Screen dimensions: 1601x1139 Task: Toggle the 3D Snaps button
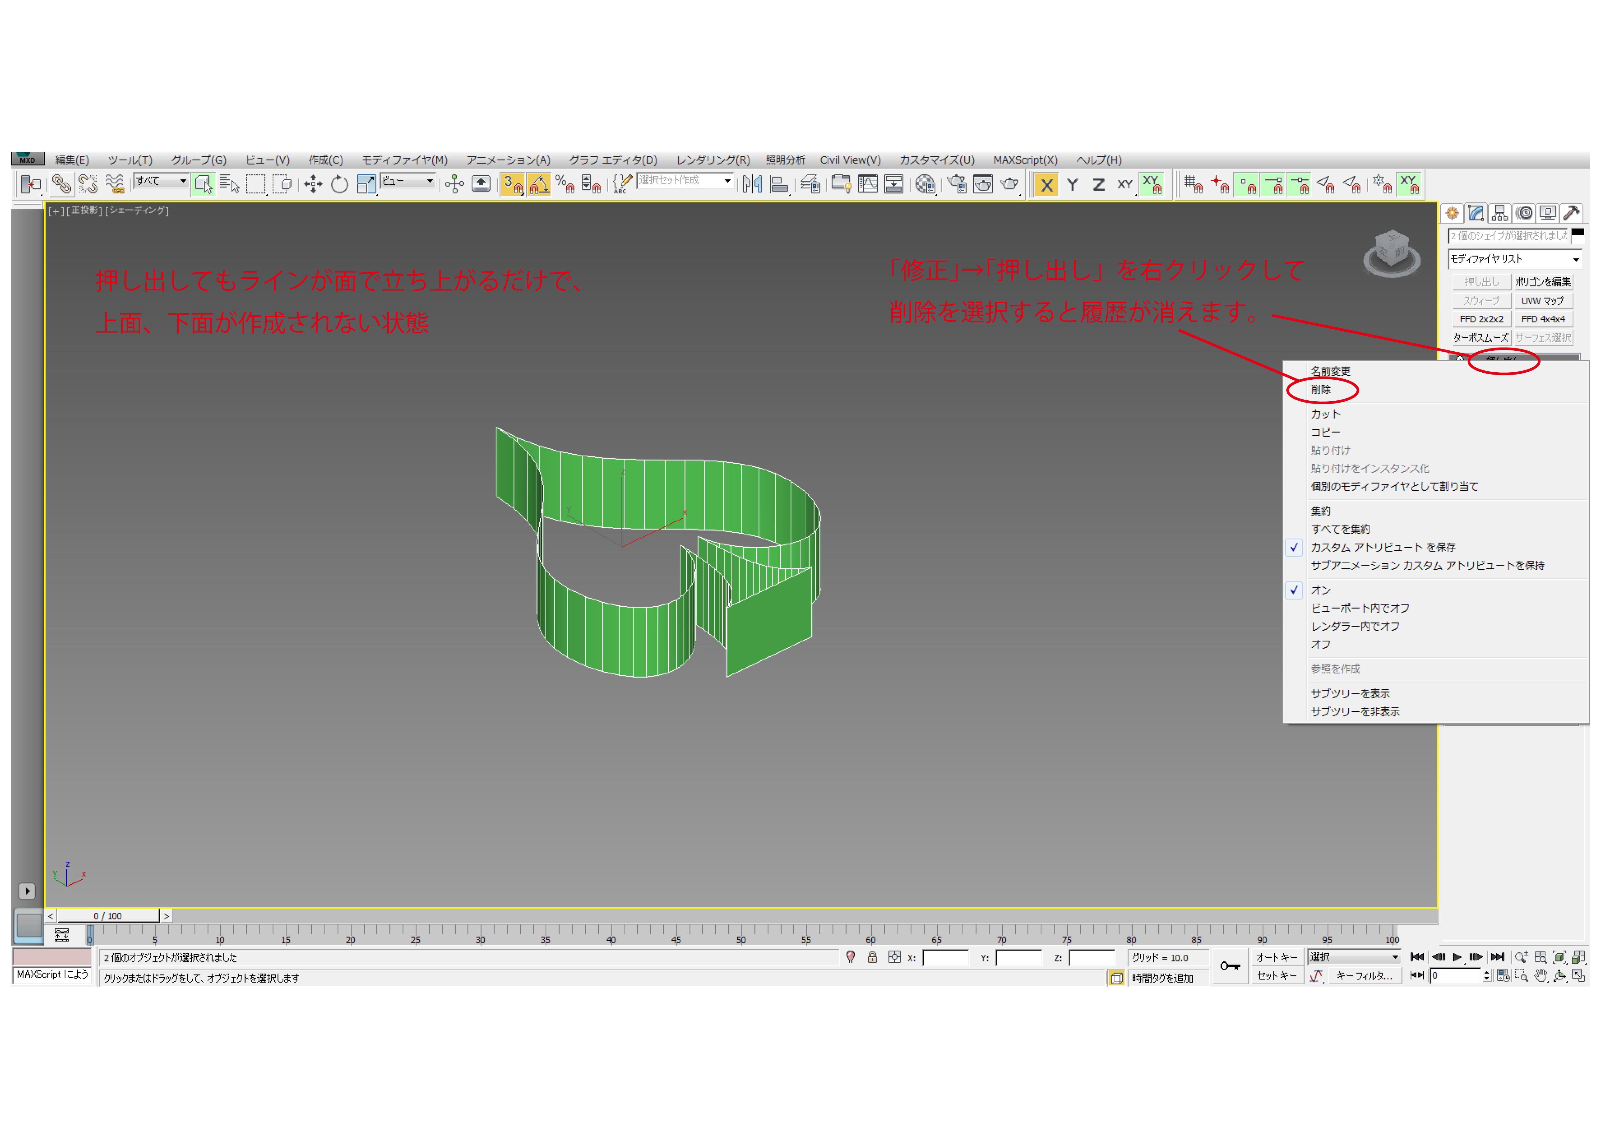[513, 185]
